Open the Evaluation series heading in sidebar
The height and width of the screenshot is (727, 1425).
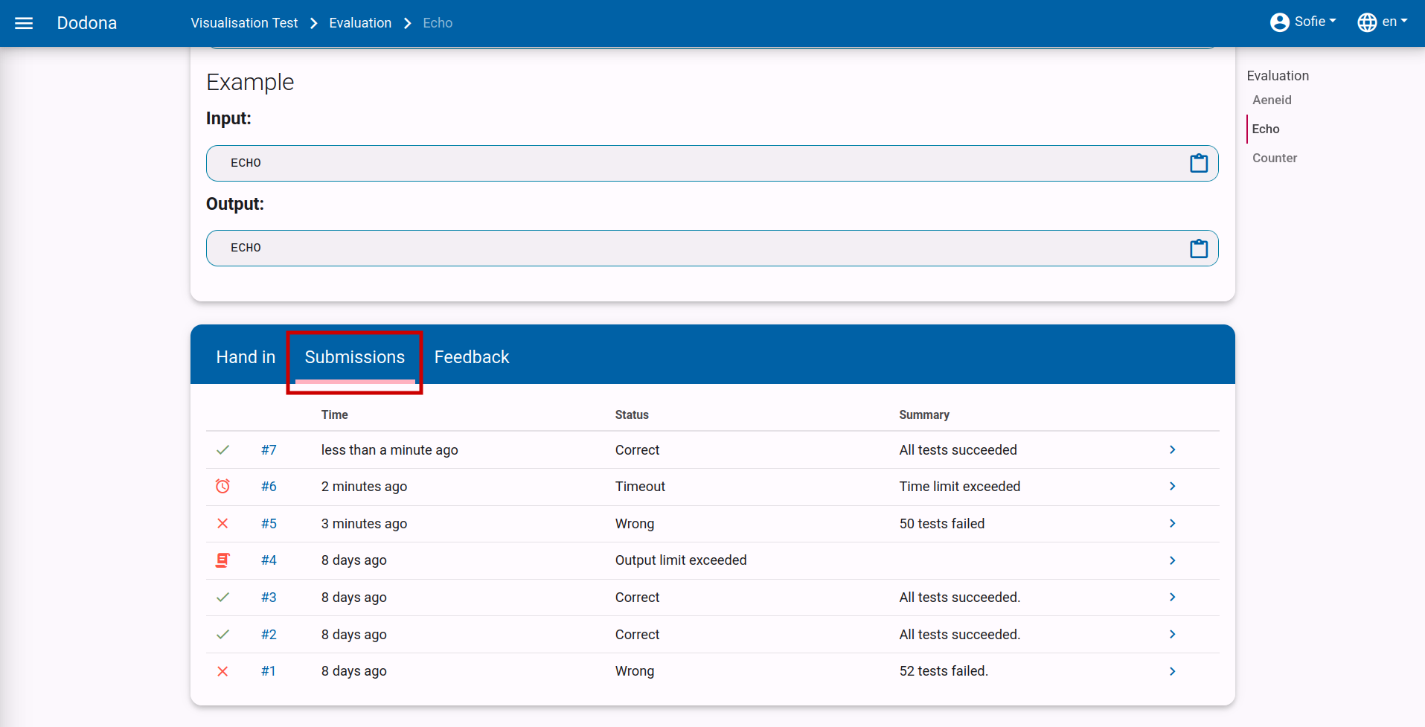pos(1278,76)
